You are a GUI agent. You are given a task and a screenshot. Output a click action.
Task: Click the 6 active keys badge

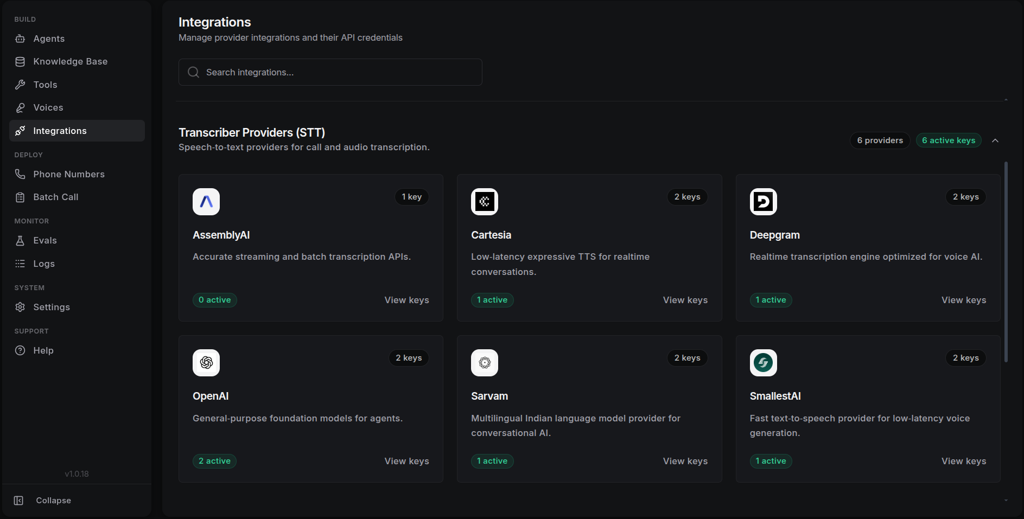(x=949, y=140)
